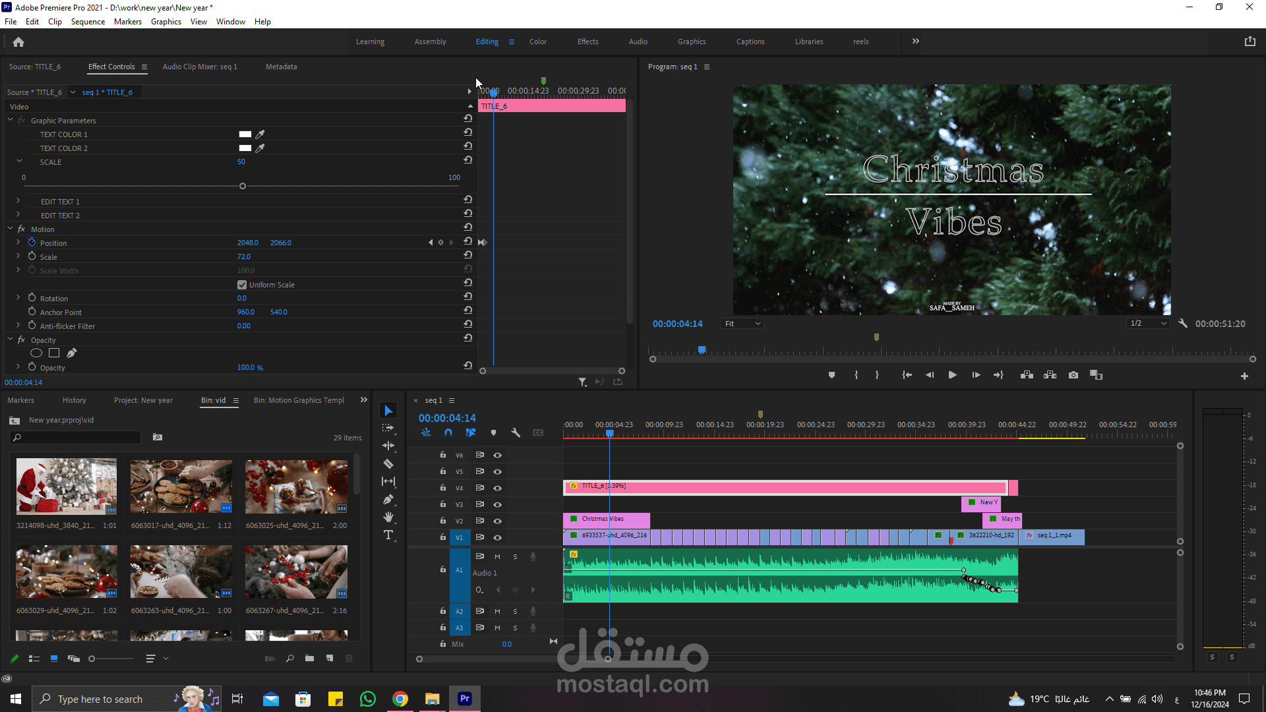Open the Metadata tab
1266x712 pixels.
(281, 67)
